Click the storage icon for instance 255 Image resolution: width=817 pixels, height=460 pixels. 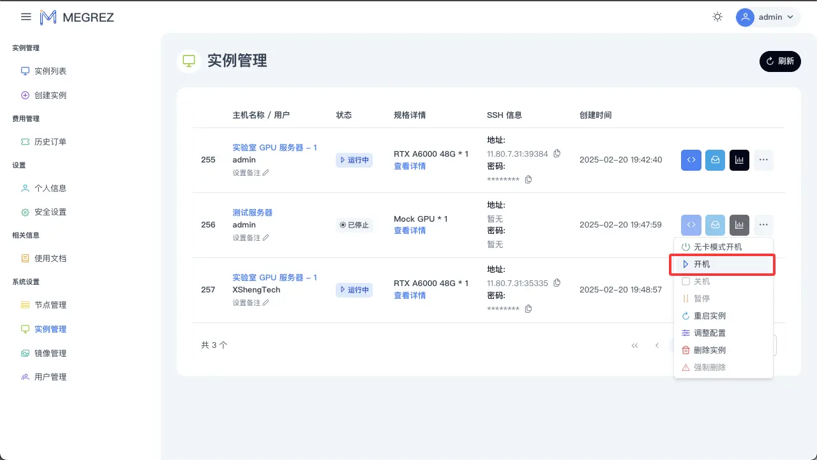[715, 160]
